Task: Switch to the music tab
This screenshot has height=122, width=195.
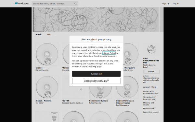Action: [39, 34]
